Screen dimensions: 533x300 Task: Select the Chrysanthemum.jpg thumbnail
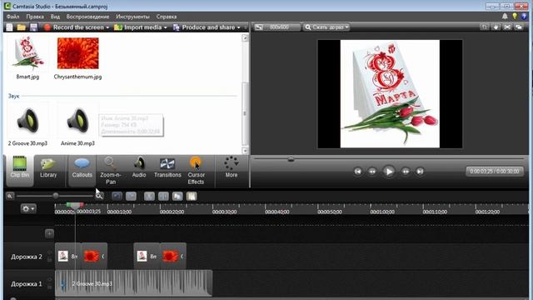tap(77, 53)
